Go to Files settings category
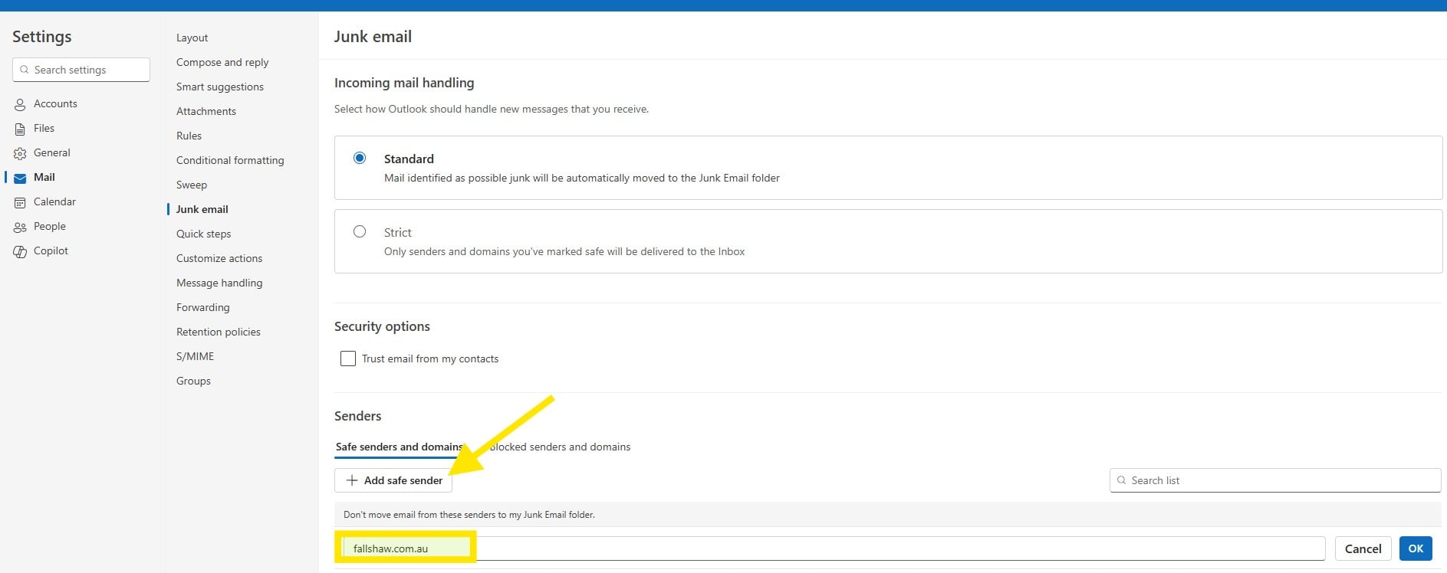Viewport: 1447px width, 573px height. (x=44, y=128)
